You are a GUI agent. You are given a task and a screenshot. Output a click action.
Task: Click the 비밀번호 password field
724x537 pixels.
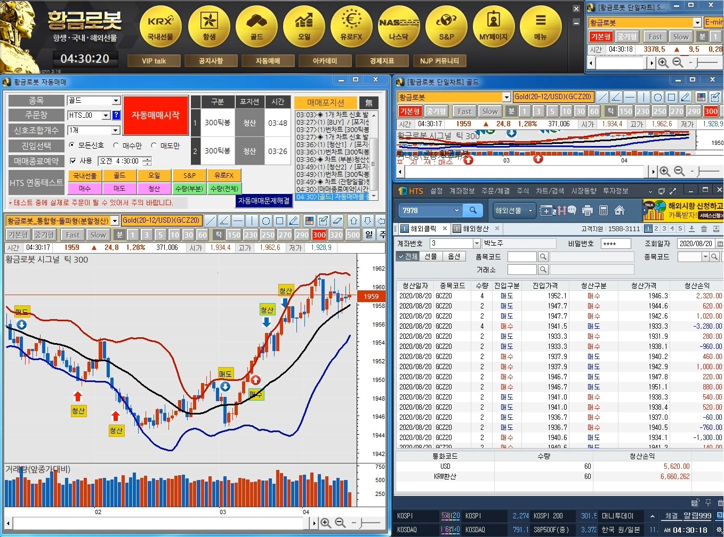click(616, 243)
